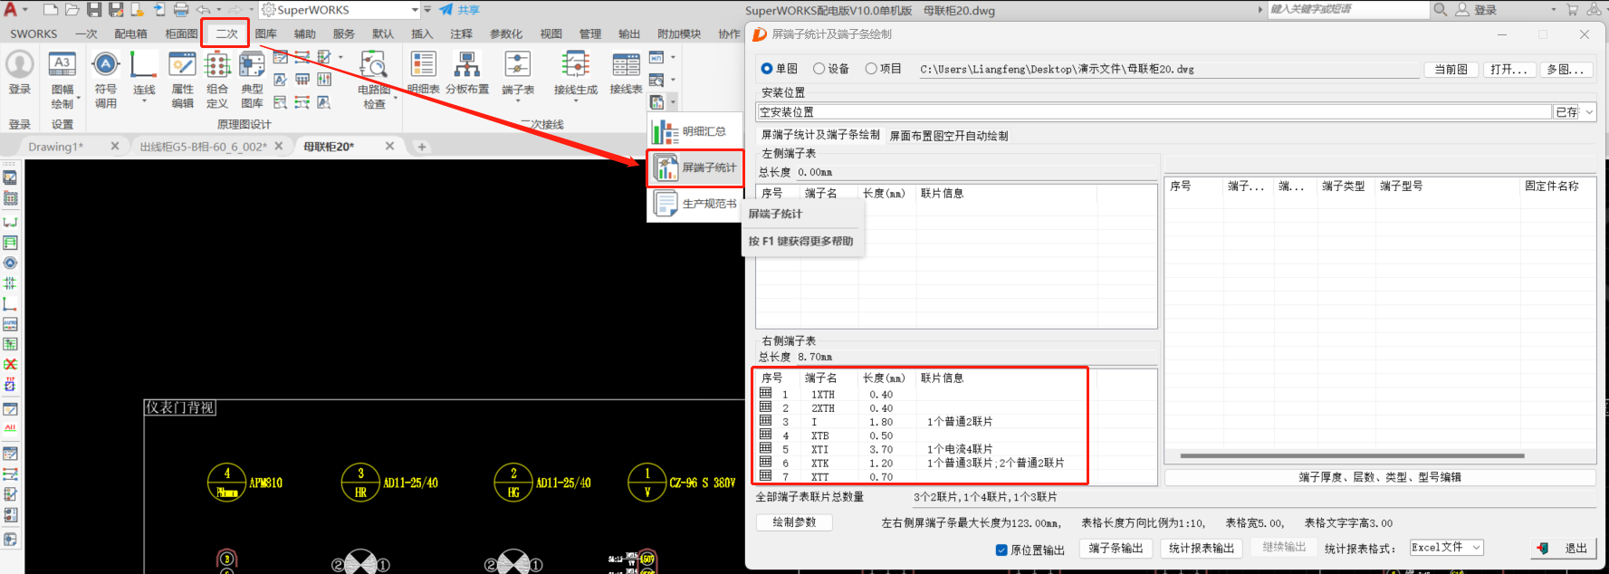Click the search magnifier icon in title bar
The height and width of the screenshot is (574, 1609).
(x=1441, y=10)
